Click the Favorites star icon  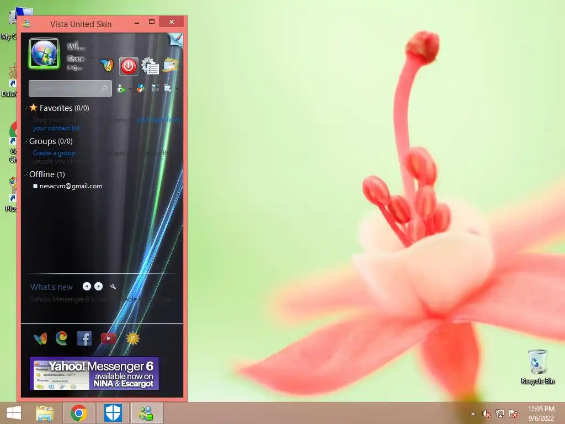(x=34, y=108)
